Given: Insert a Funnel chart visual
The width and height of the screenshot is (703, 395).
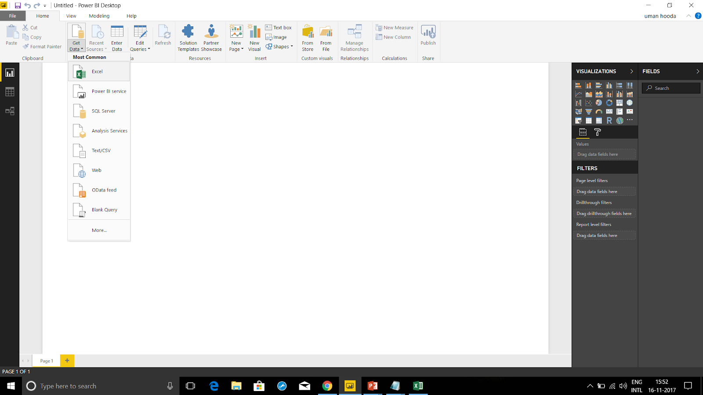Looking at the screenshot, I should click(x=589, y=111).
